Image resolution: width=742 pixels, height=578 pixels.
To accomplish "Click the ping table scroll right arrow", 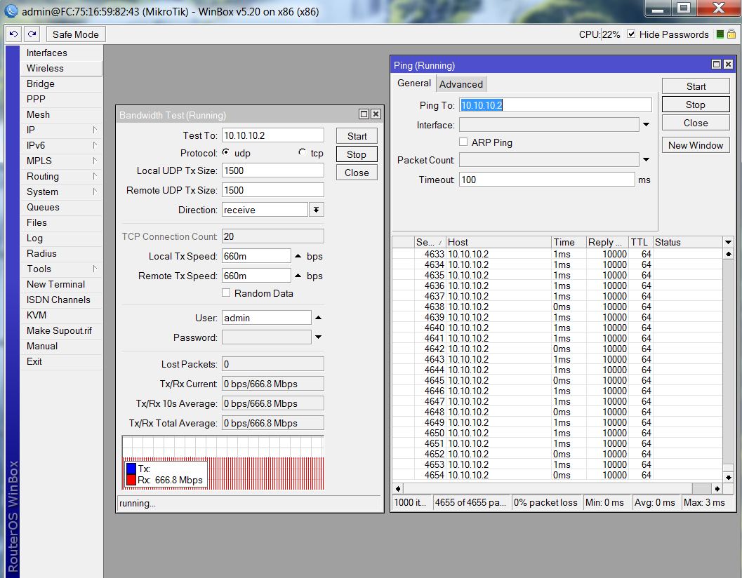I will tap(717, 489).
